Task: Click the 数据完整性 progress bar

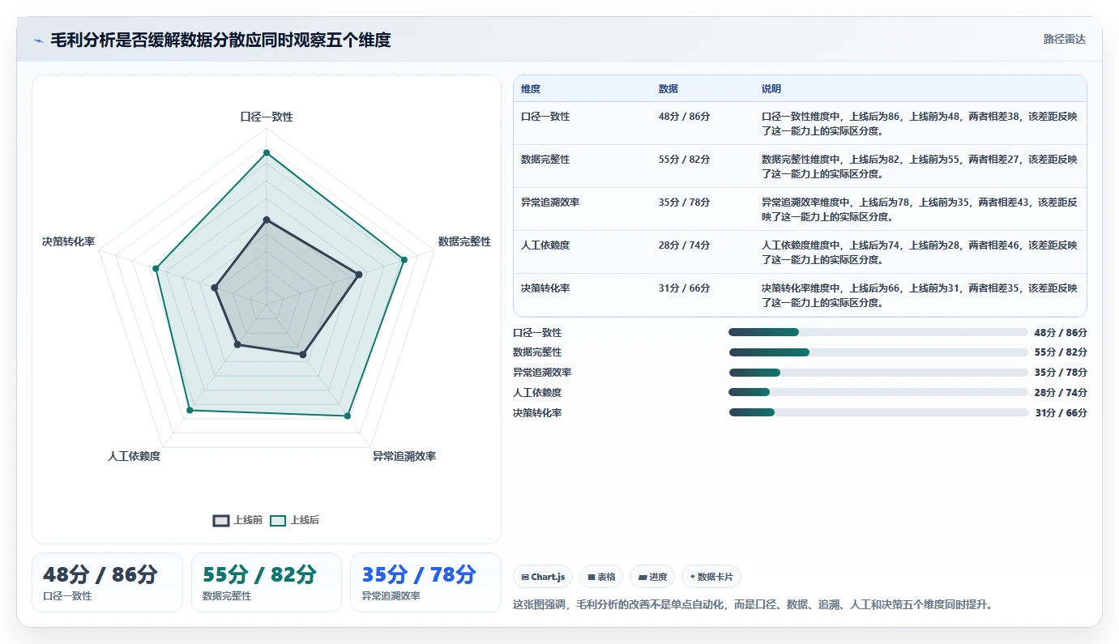Action: tap(878, 352)
